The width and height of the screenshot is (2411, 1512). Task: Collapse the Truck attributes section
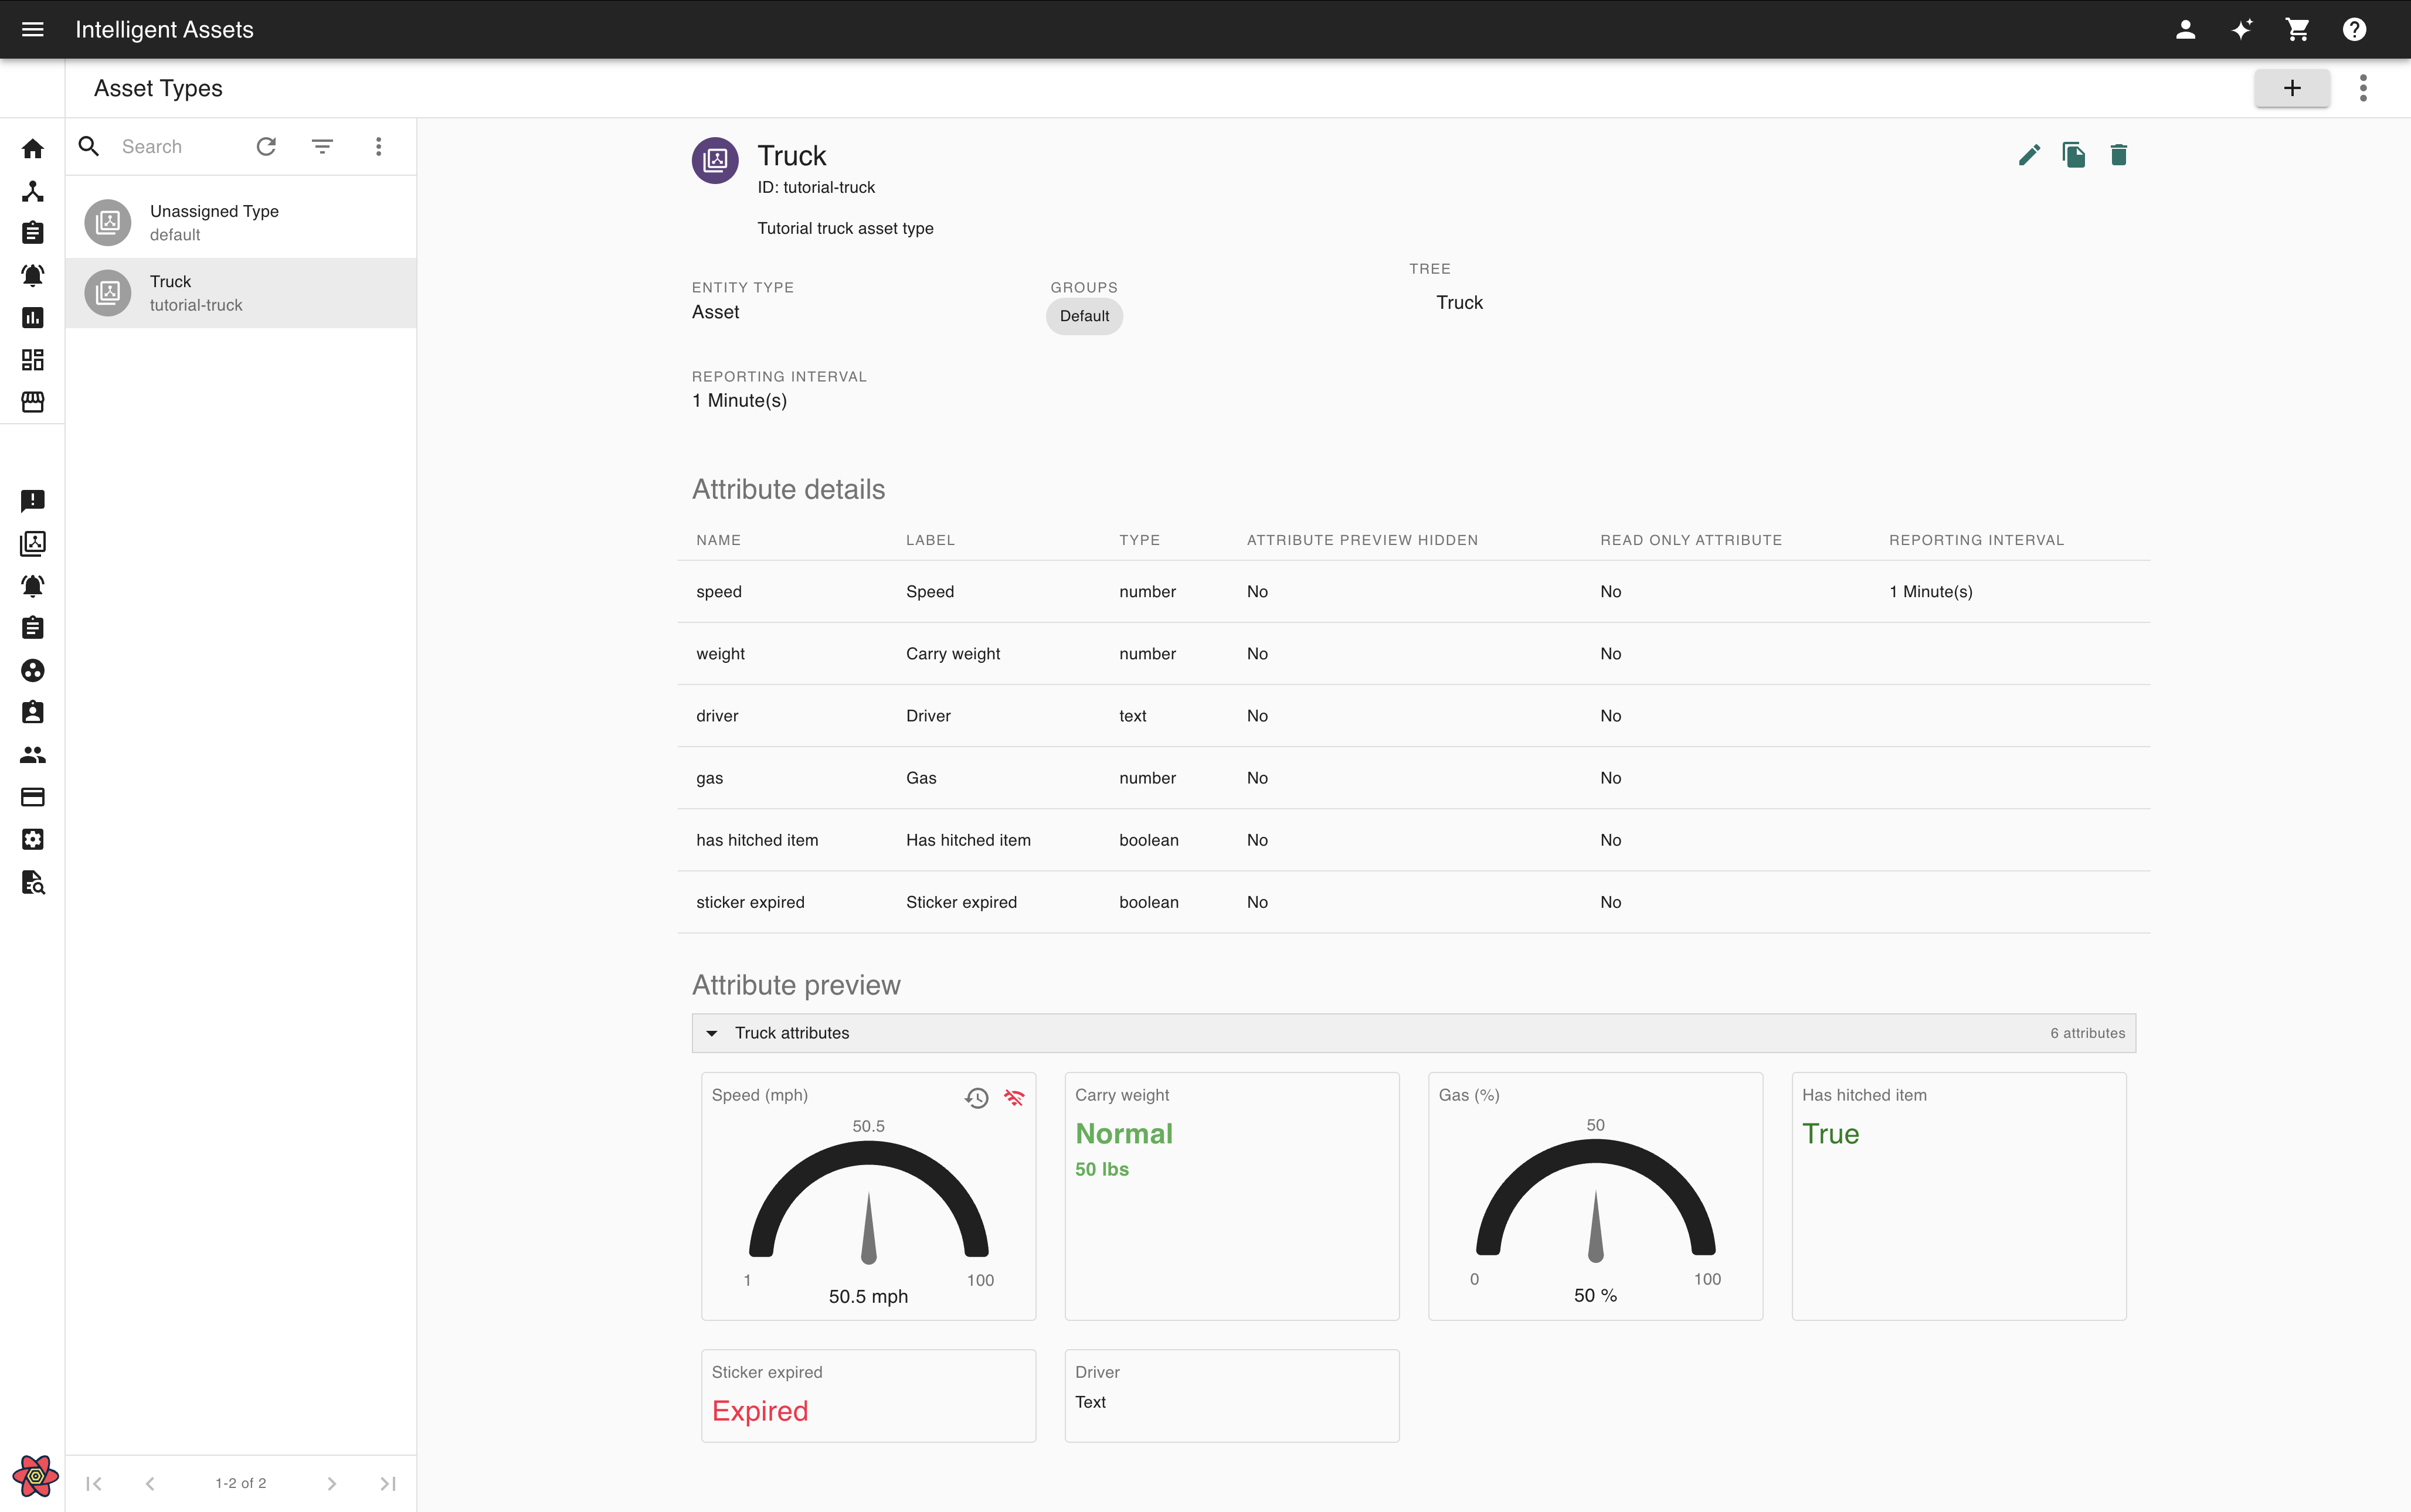coord(712,1033)
